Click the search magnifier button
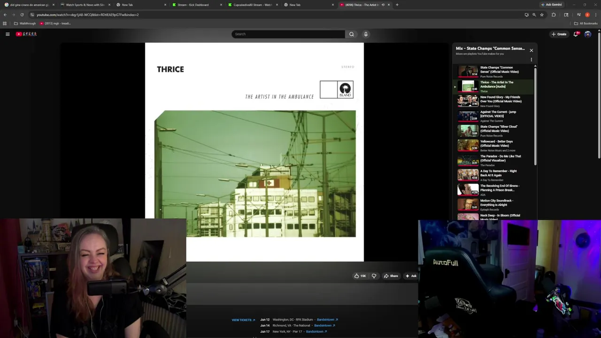601x338 pixels. (351, 34)
